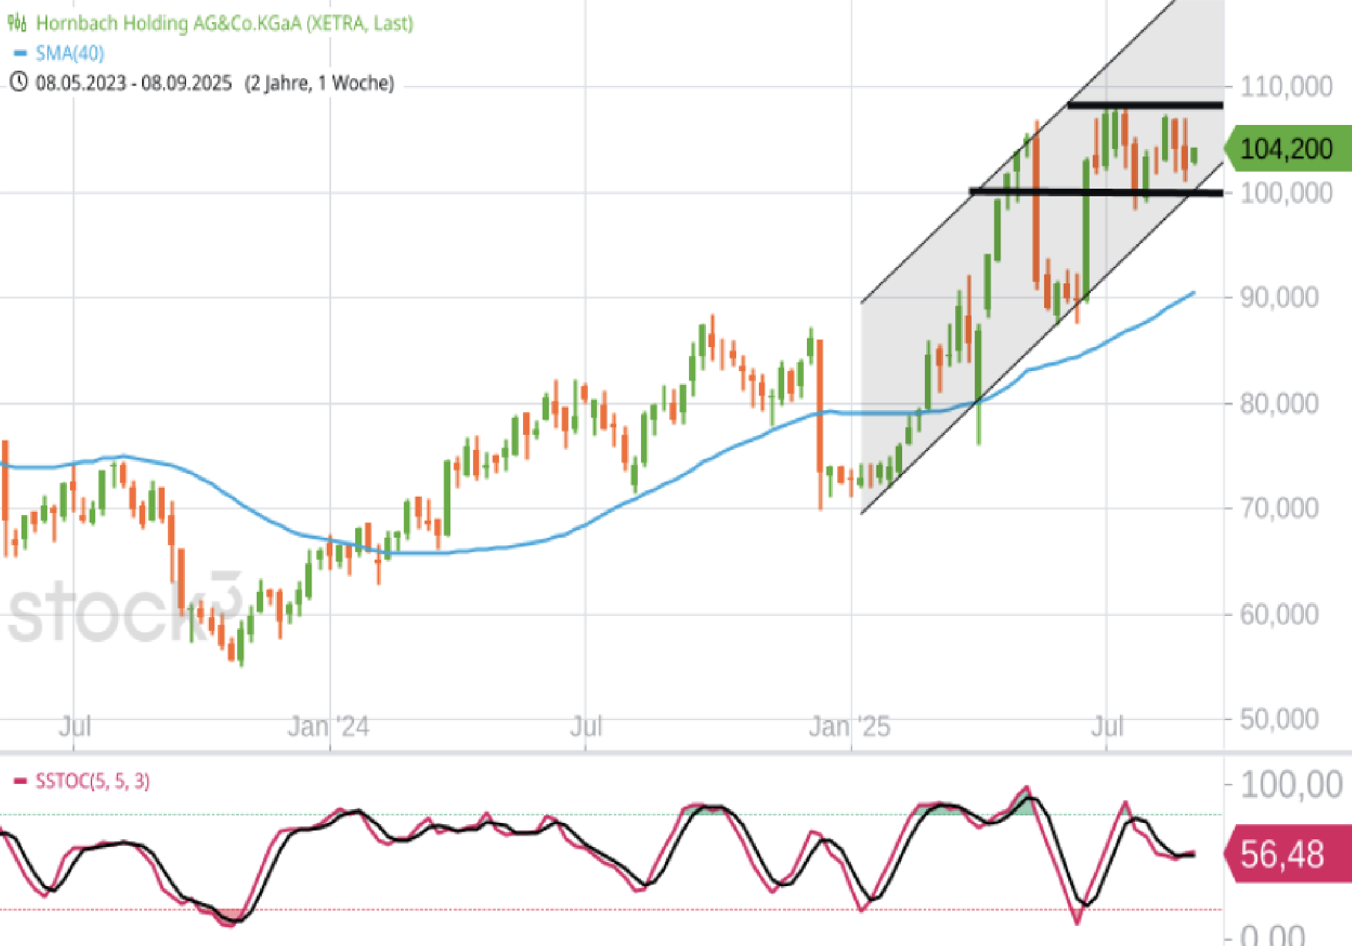The height and width of the screenshot is (946, 1352).
Task: Select the SSTOC(5, 5, 3) indicator label
Action: click(x=93, y=781)
